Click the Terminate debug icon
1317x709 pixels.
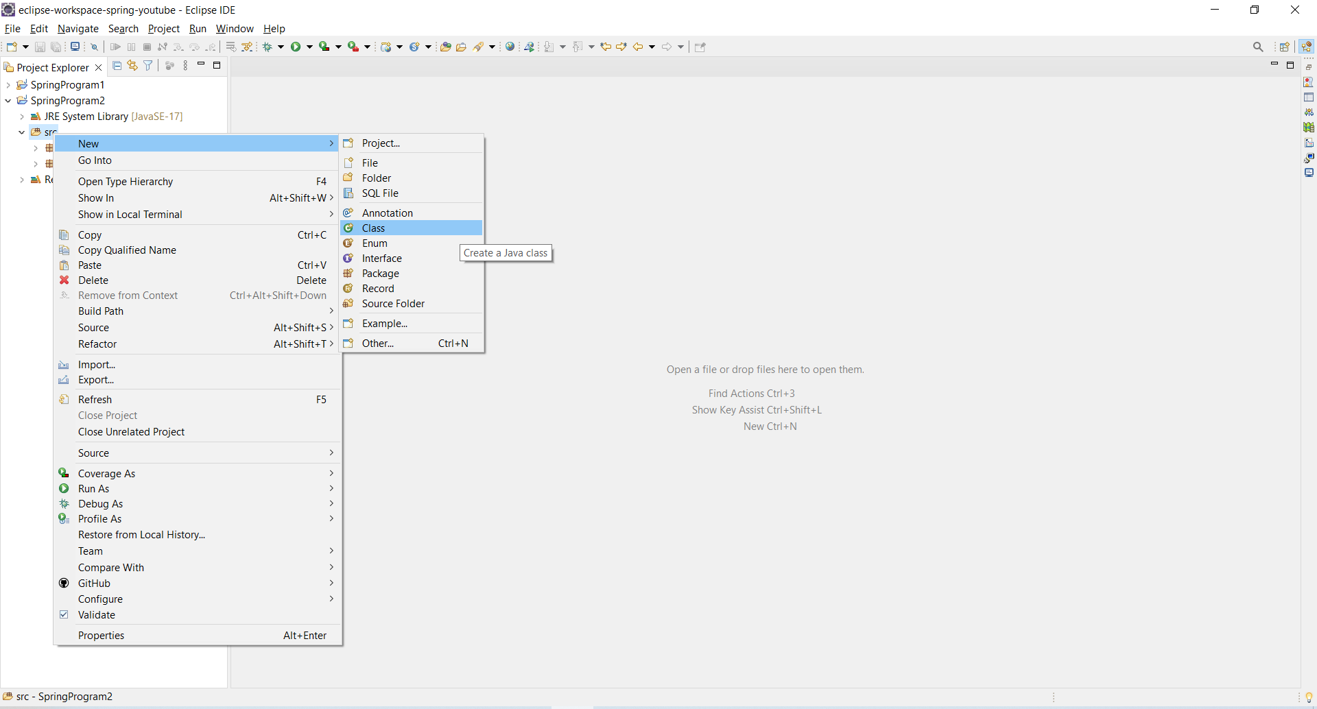coord(147,47)
